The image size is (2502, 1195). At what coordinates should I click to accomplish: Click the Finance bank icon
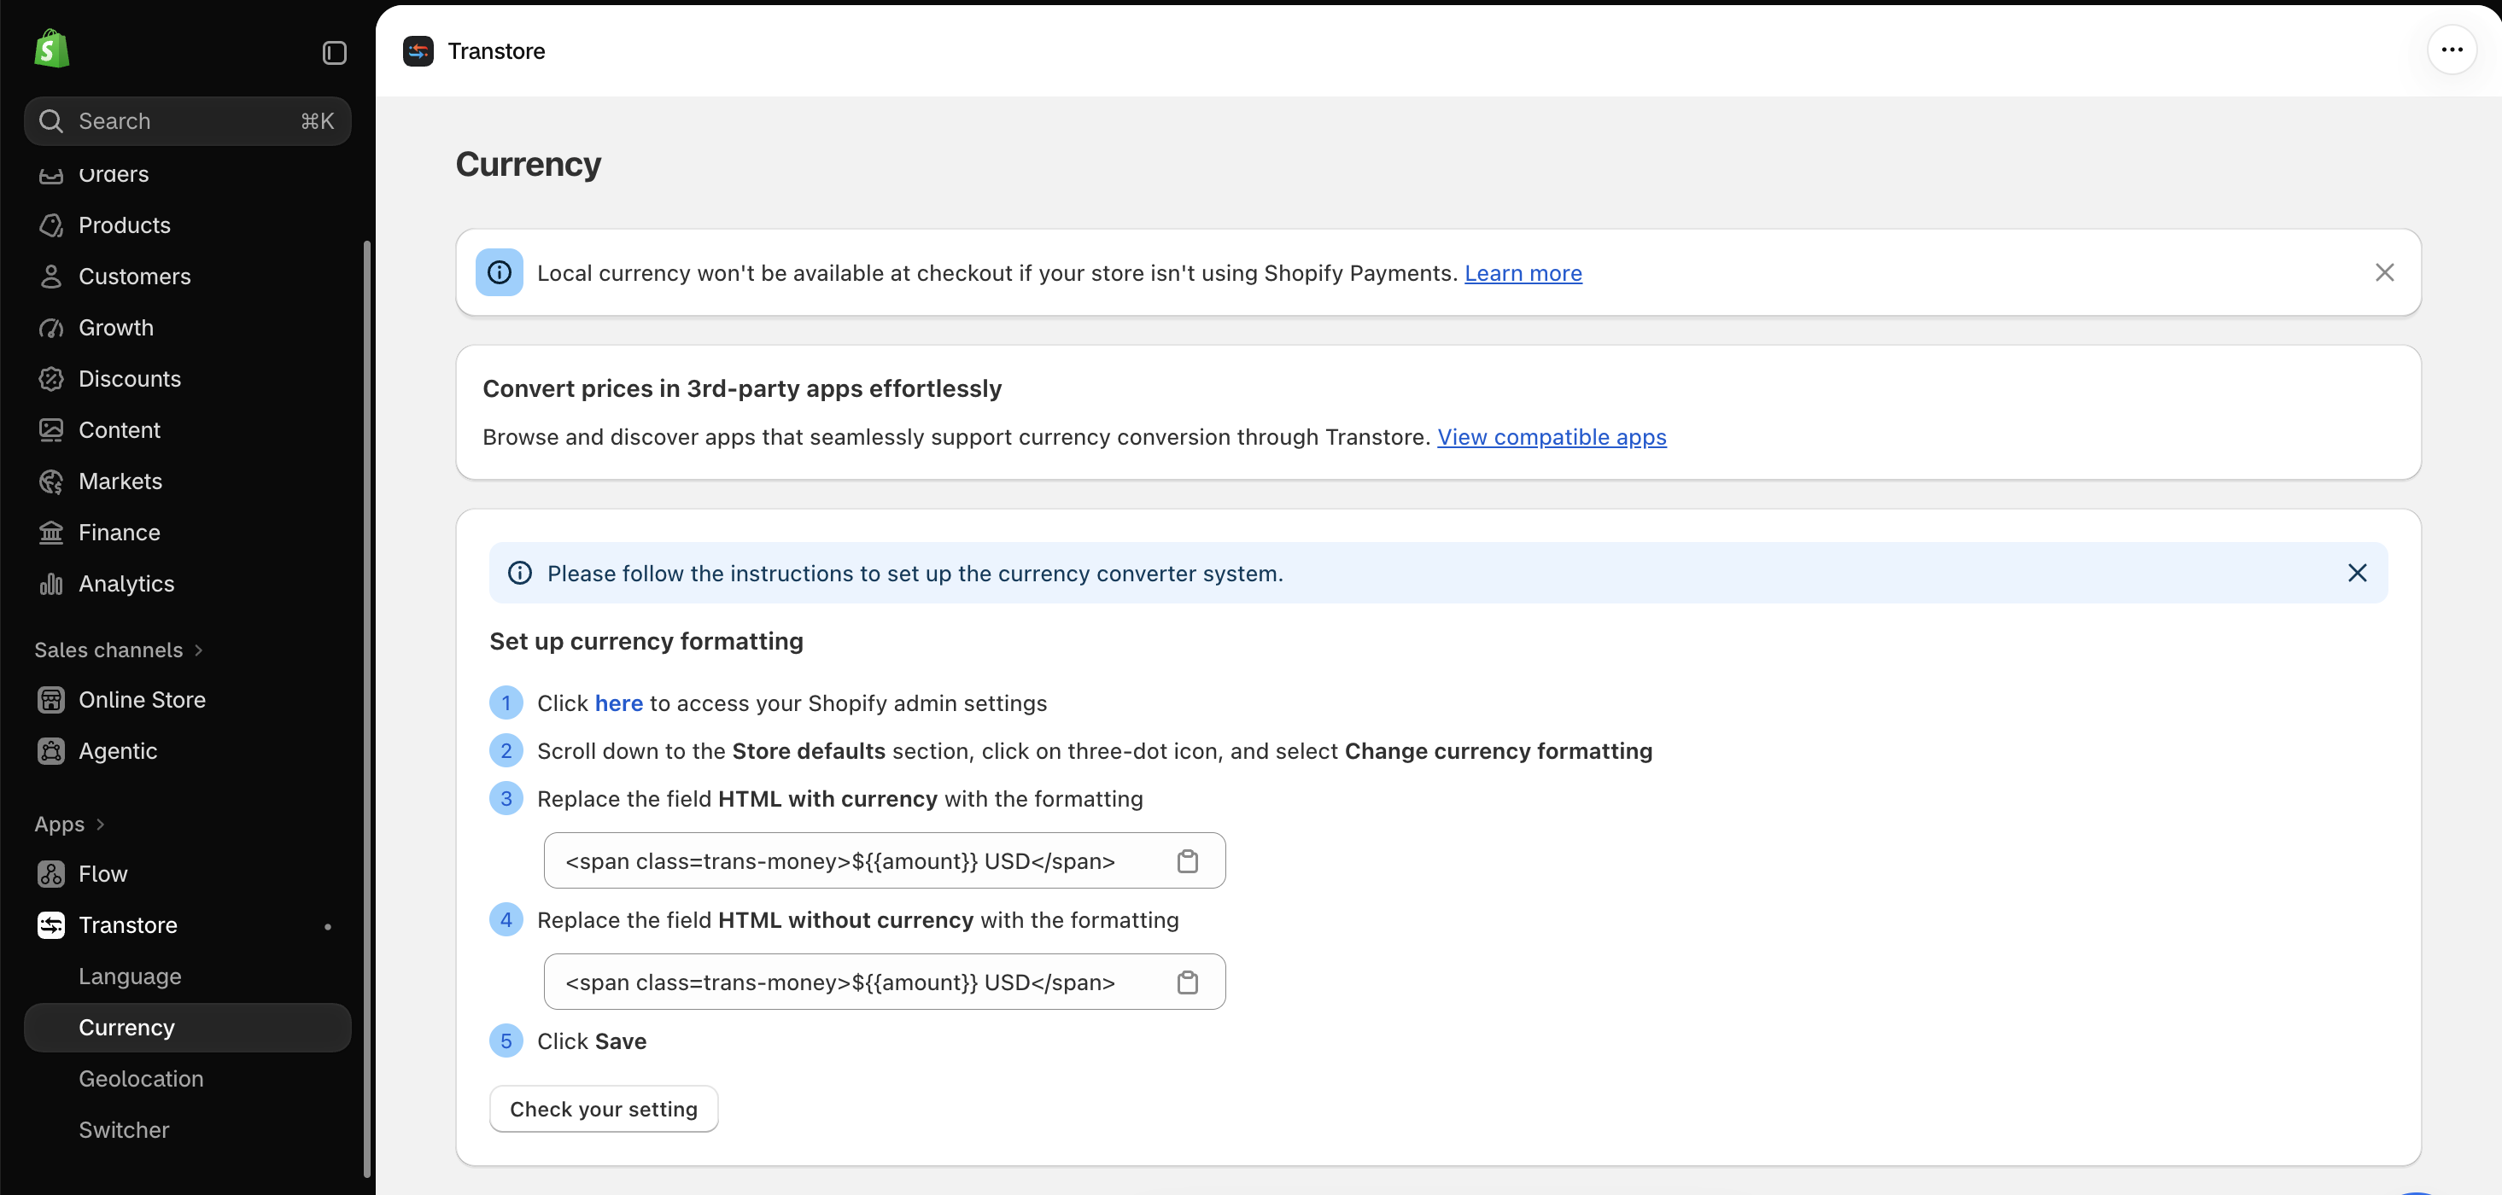point(50,533)
